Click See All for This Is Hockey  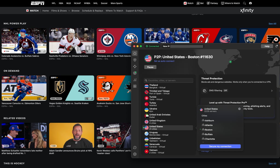(272, 164)
